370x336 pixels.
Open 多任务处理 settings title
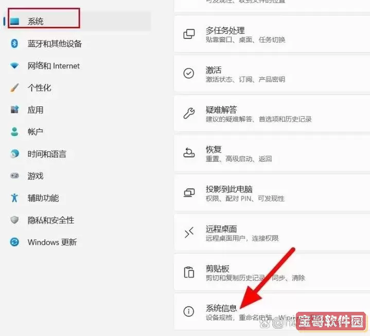pyautogui.click(x=225, y=30)
